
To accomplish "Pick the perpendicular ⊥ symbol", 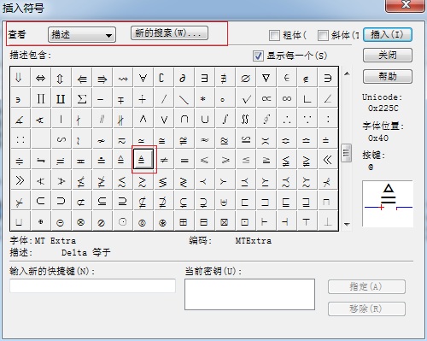I will (327, 221).
